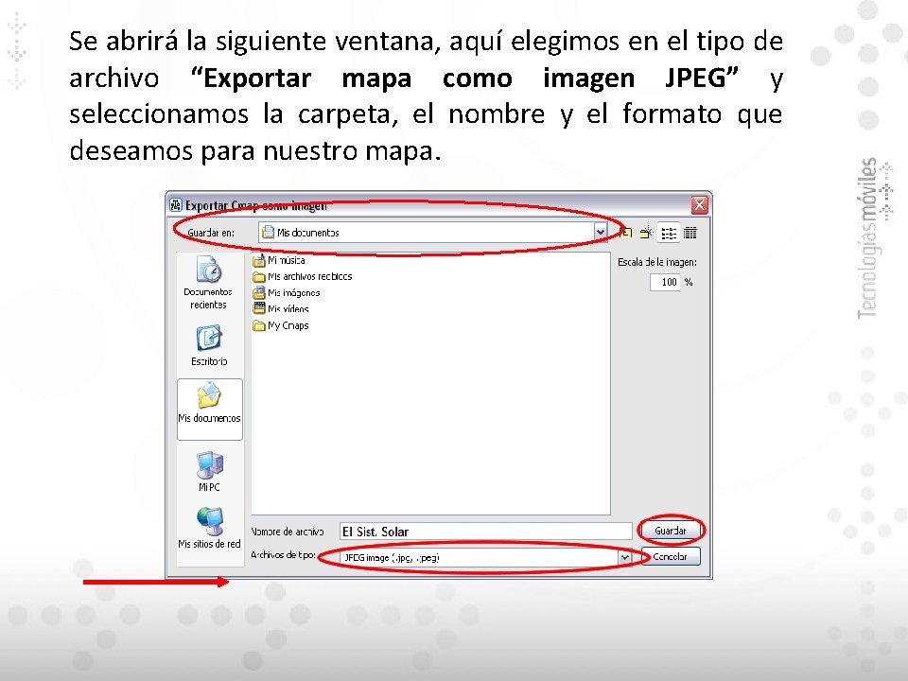Open Mis sitios de red shortcut
This screenshot has height=681, width=908.
(209, 527)
